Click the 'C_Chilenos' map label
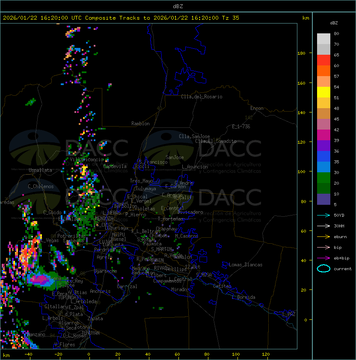This screenshot has height=360, width=356. 41,186
